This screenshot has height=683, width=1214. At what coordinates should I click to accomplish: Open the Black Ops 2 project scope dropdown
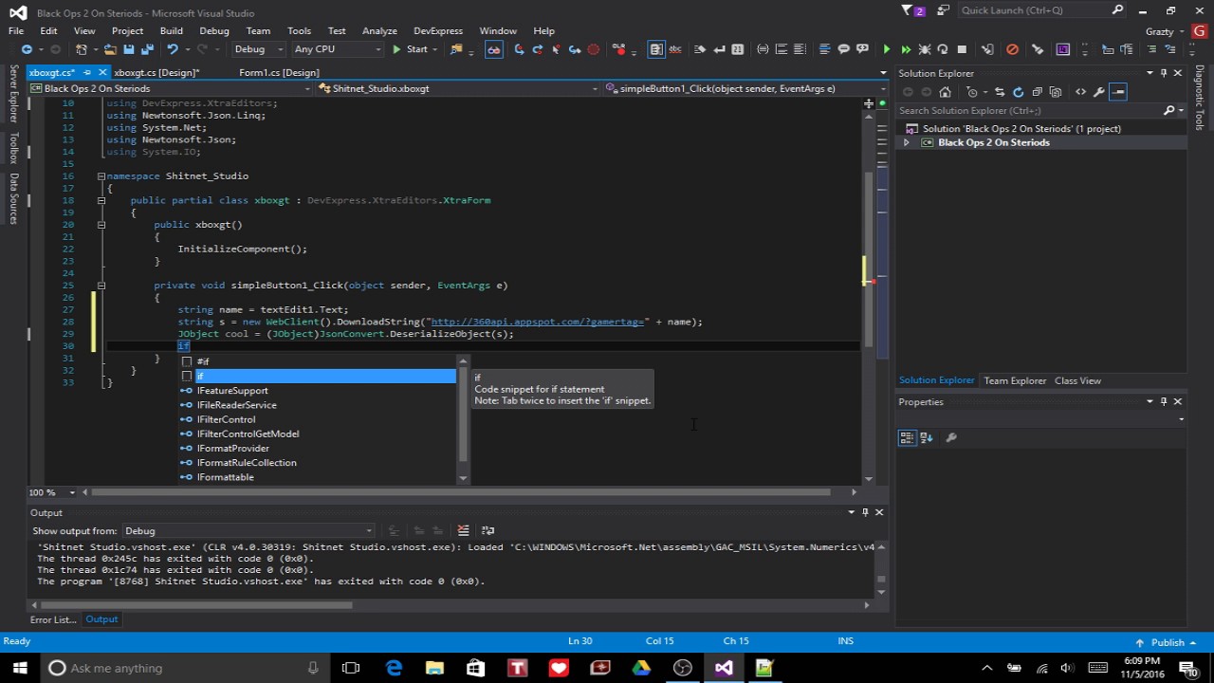click(x=171, y=88)
